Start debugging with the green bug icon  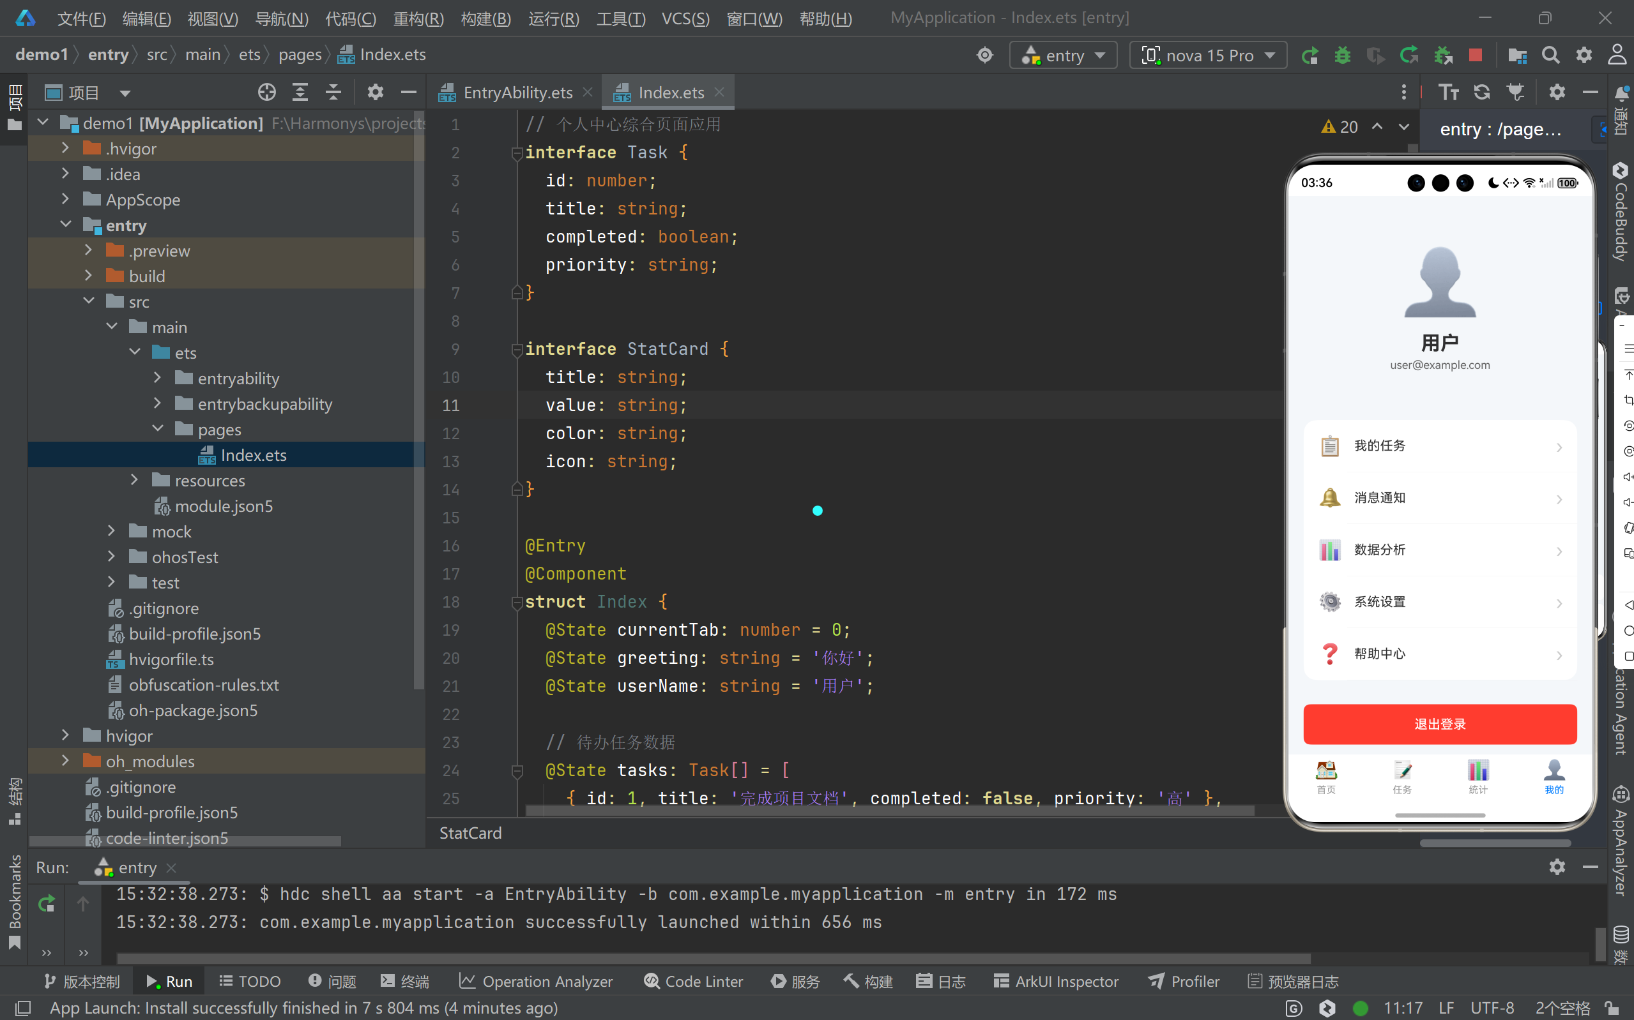(x=1343, y=56)
